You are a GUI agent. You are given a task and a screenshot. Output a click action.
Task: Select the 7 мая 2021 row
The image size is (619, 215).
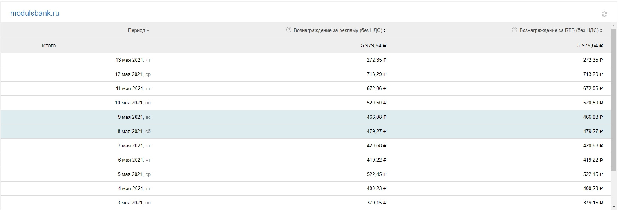click(134, 146)
